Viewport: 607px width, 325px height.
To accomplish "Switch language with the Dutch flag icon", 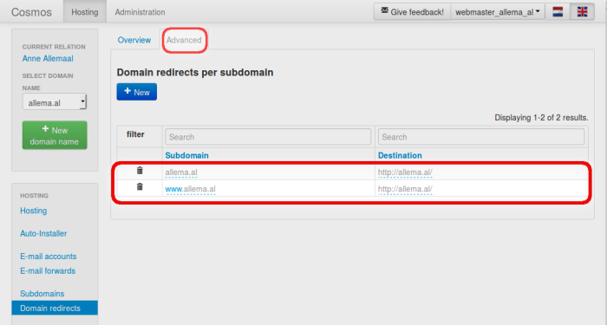I will 558,11.
